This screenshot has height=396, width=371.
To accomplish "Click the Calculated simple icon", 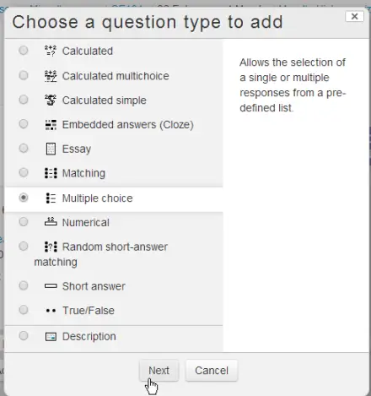I will tap(51, 100).
